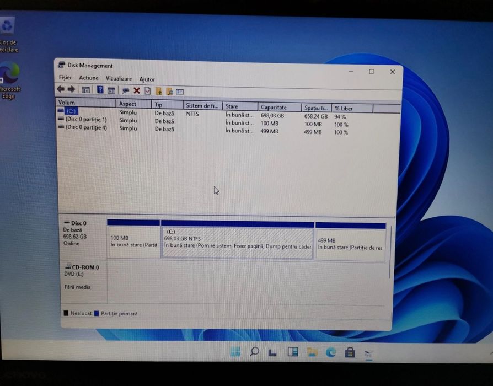This screenshot has width=493, height=386.
Task: Open Microsoft Store from the taskbar
Action: point(350,353)
